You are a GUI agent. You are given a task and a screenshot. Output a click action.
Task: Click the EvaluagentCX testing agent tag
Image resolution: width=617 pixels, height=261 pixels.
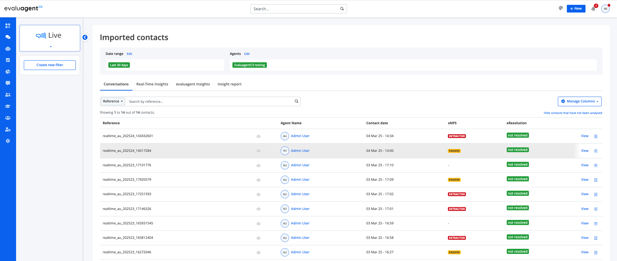click(250, 65)
